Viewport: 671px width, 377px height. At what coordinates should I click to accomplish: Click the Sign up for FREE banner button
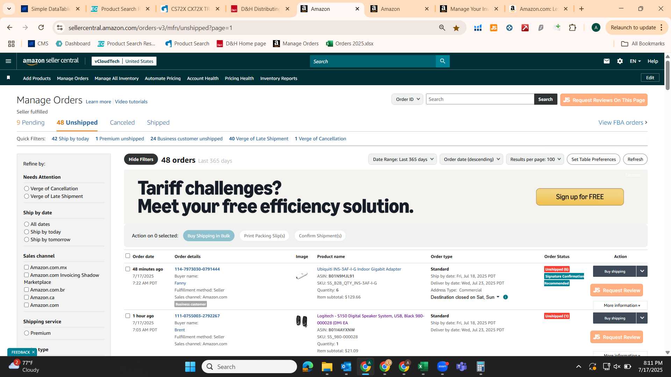[580, 197]
